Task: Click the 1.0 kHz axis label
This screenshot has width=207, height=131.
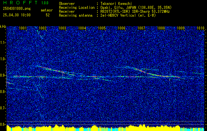Action: click(x=3, y=59)
